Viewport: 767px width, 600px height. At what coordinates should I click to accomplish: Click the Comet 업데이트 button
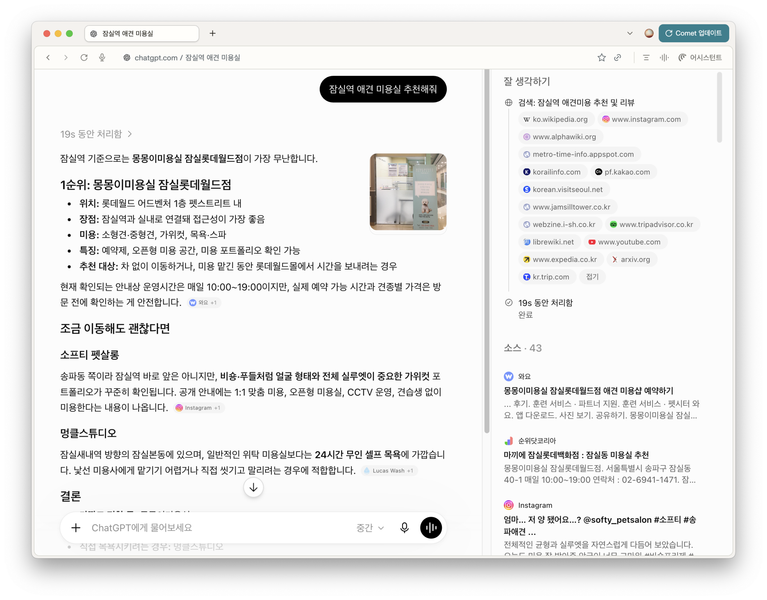coord(693,33)
